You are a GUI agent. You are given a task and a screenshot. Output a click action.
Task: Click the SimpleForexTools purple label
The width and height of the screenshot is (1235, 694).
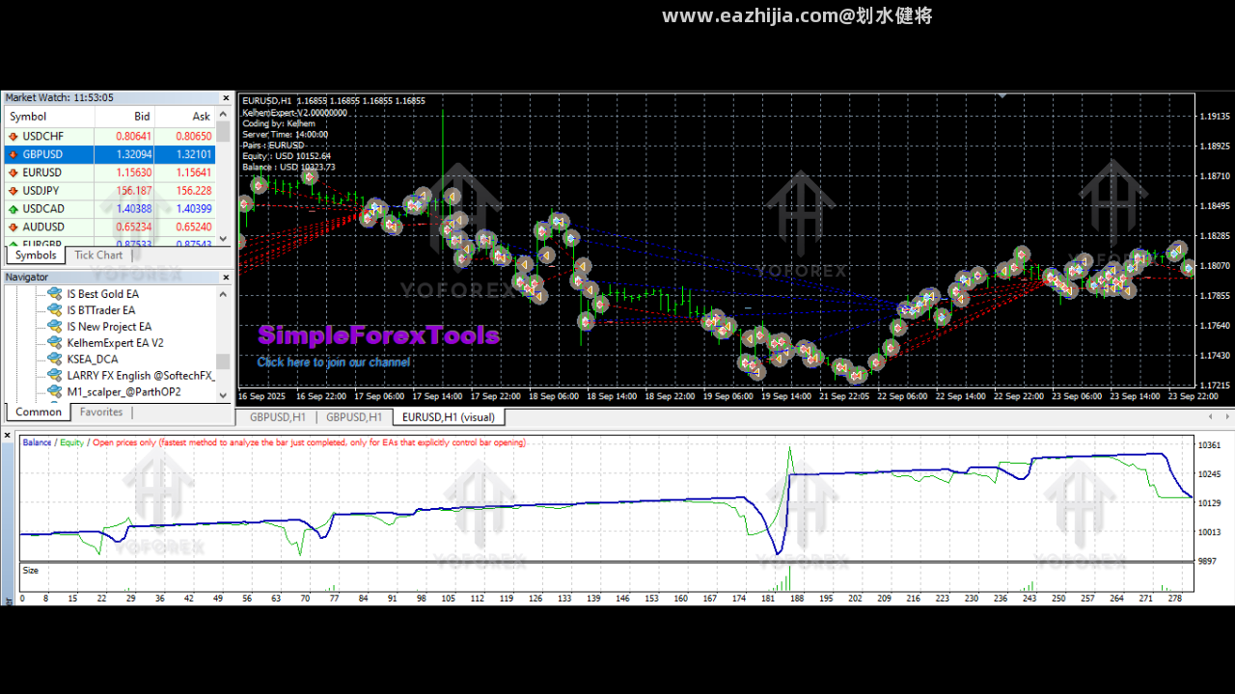coord(379,335)
